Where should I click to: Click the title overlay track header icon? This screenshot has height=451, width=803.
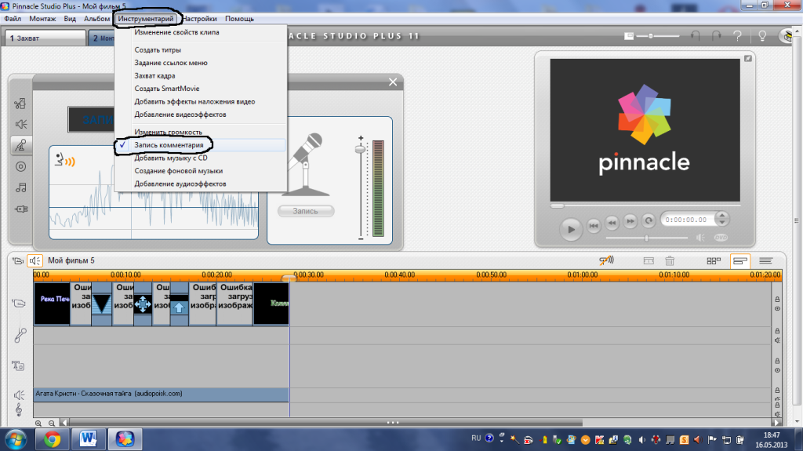point(19,366)
